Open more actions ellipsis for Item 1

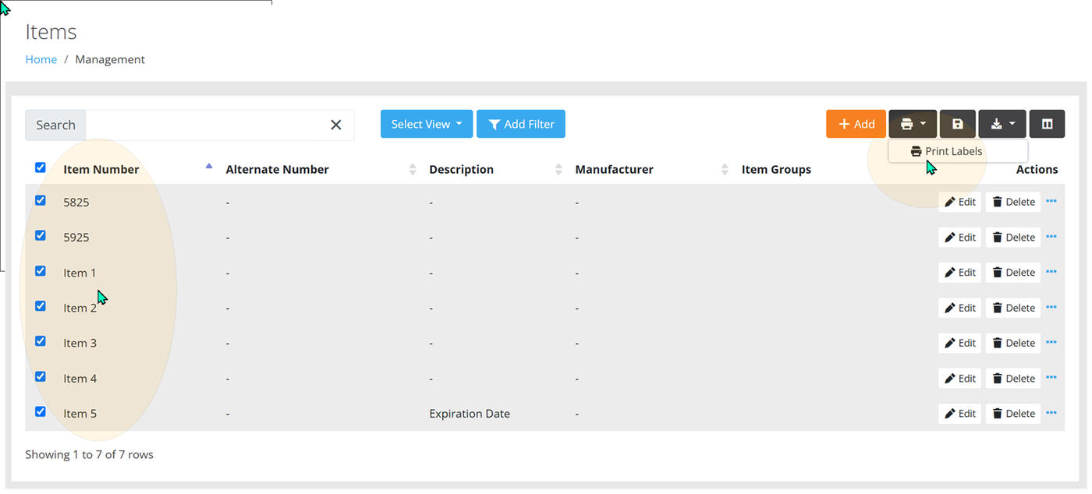pyautogui.click(x=1051, y=272)
